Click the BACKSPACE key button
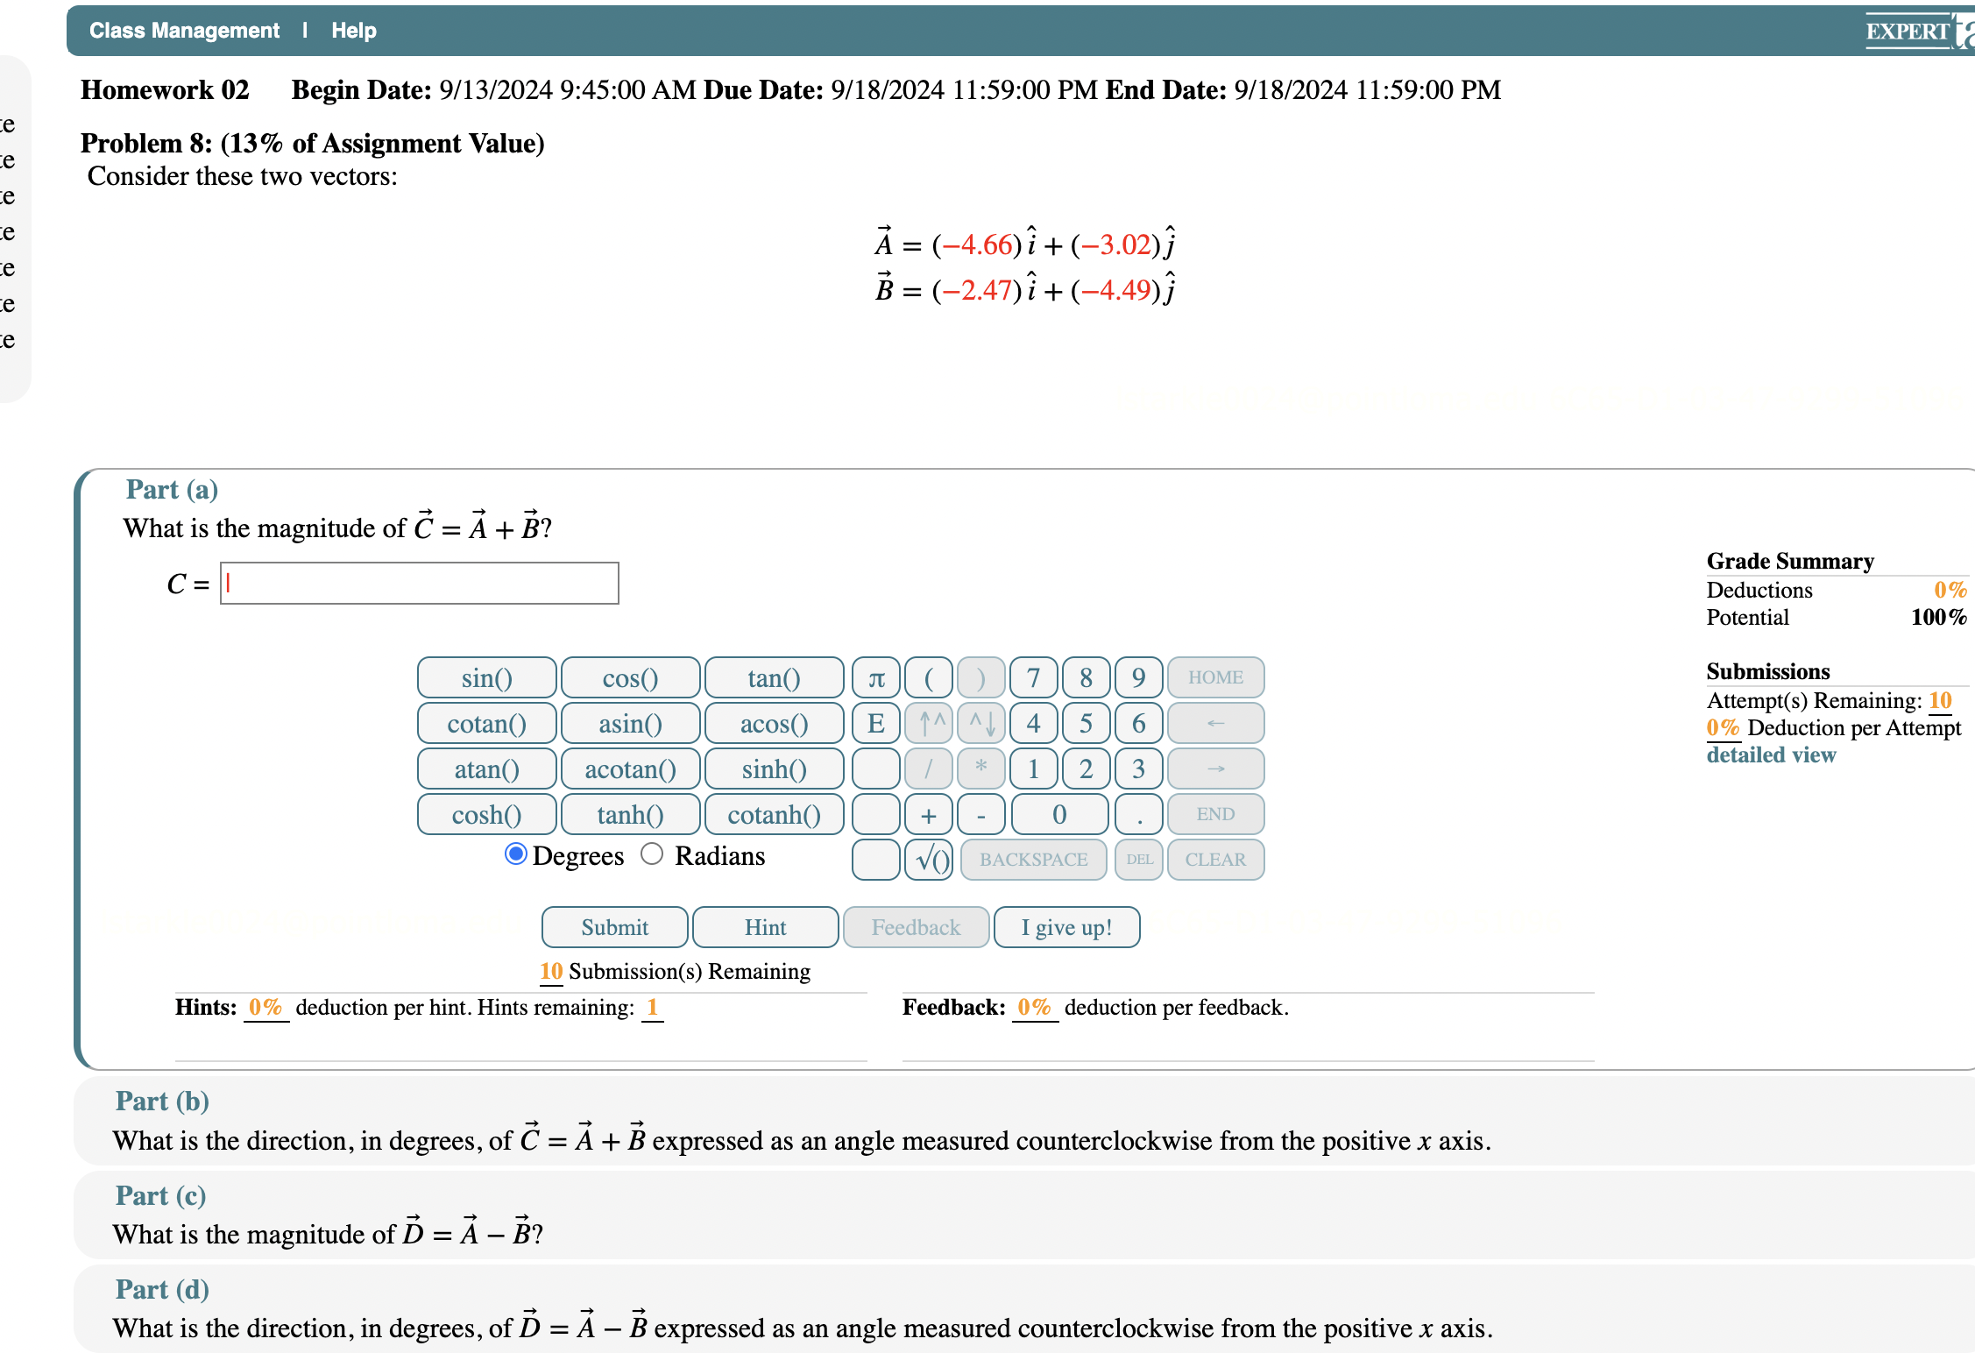The width and height of the screenshot is (1975, 1353). click(1031, 857)
